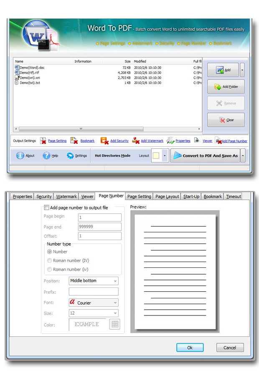The width and height of the screenshot is (259, 379).
Task: Click the Hot Directories Mode button
Action: pos(113,156)
